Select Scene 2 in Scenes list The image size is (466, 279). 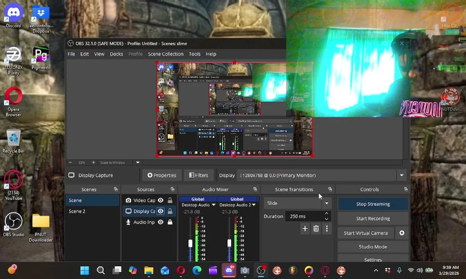point(93,211)
